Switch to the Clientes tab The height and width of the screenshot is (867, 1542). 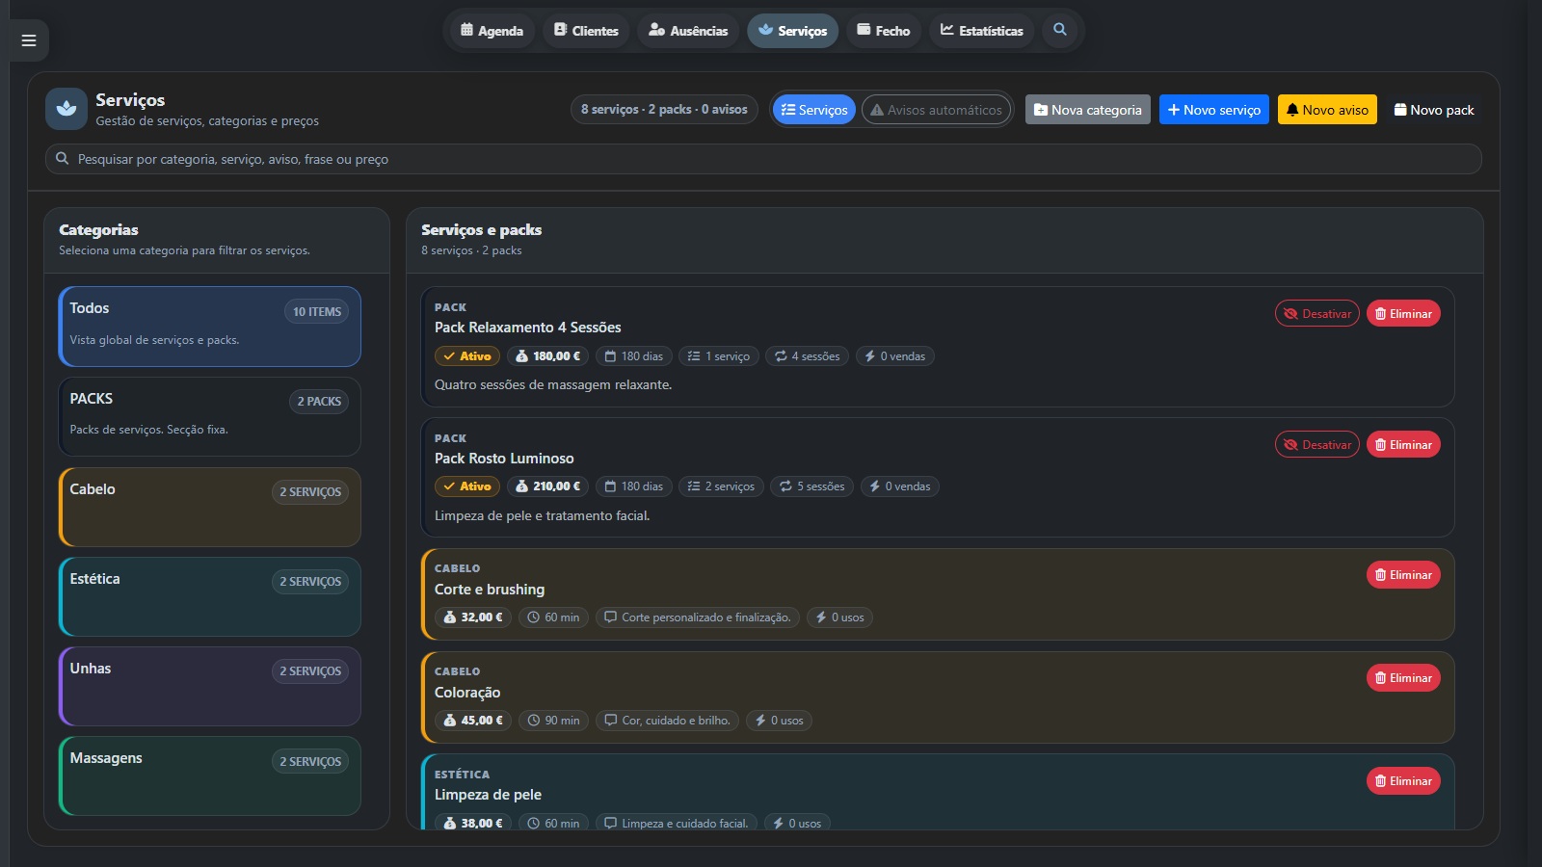coord(586,31)
